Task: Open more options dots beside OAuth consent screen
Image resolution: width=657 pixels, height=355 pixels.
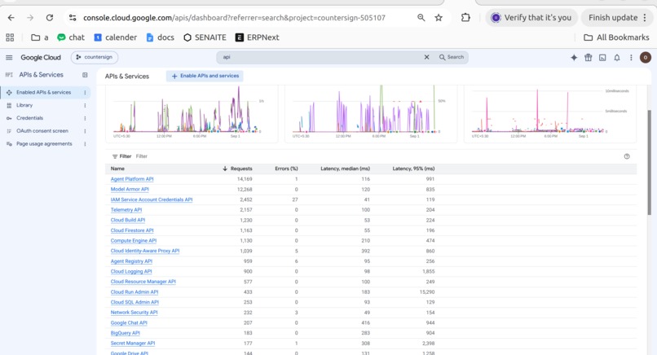Action: tap(85, 131)
